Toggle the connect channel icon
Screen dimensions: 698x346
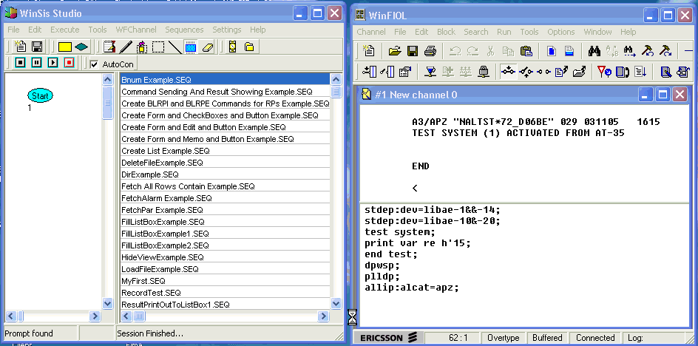coord(509,71)
